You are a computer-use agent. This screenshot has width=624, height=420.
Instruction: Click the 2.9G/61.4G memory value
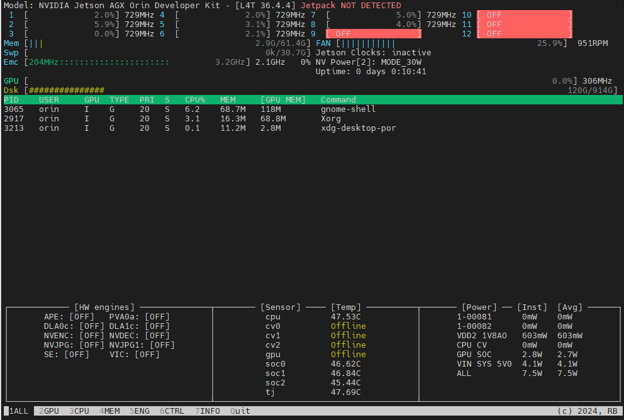[280, 43]
